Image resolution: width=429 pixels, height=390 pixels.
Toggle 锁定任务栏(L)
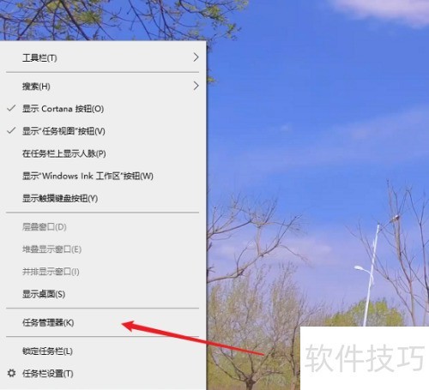point(103,351)
